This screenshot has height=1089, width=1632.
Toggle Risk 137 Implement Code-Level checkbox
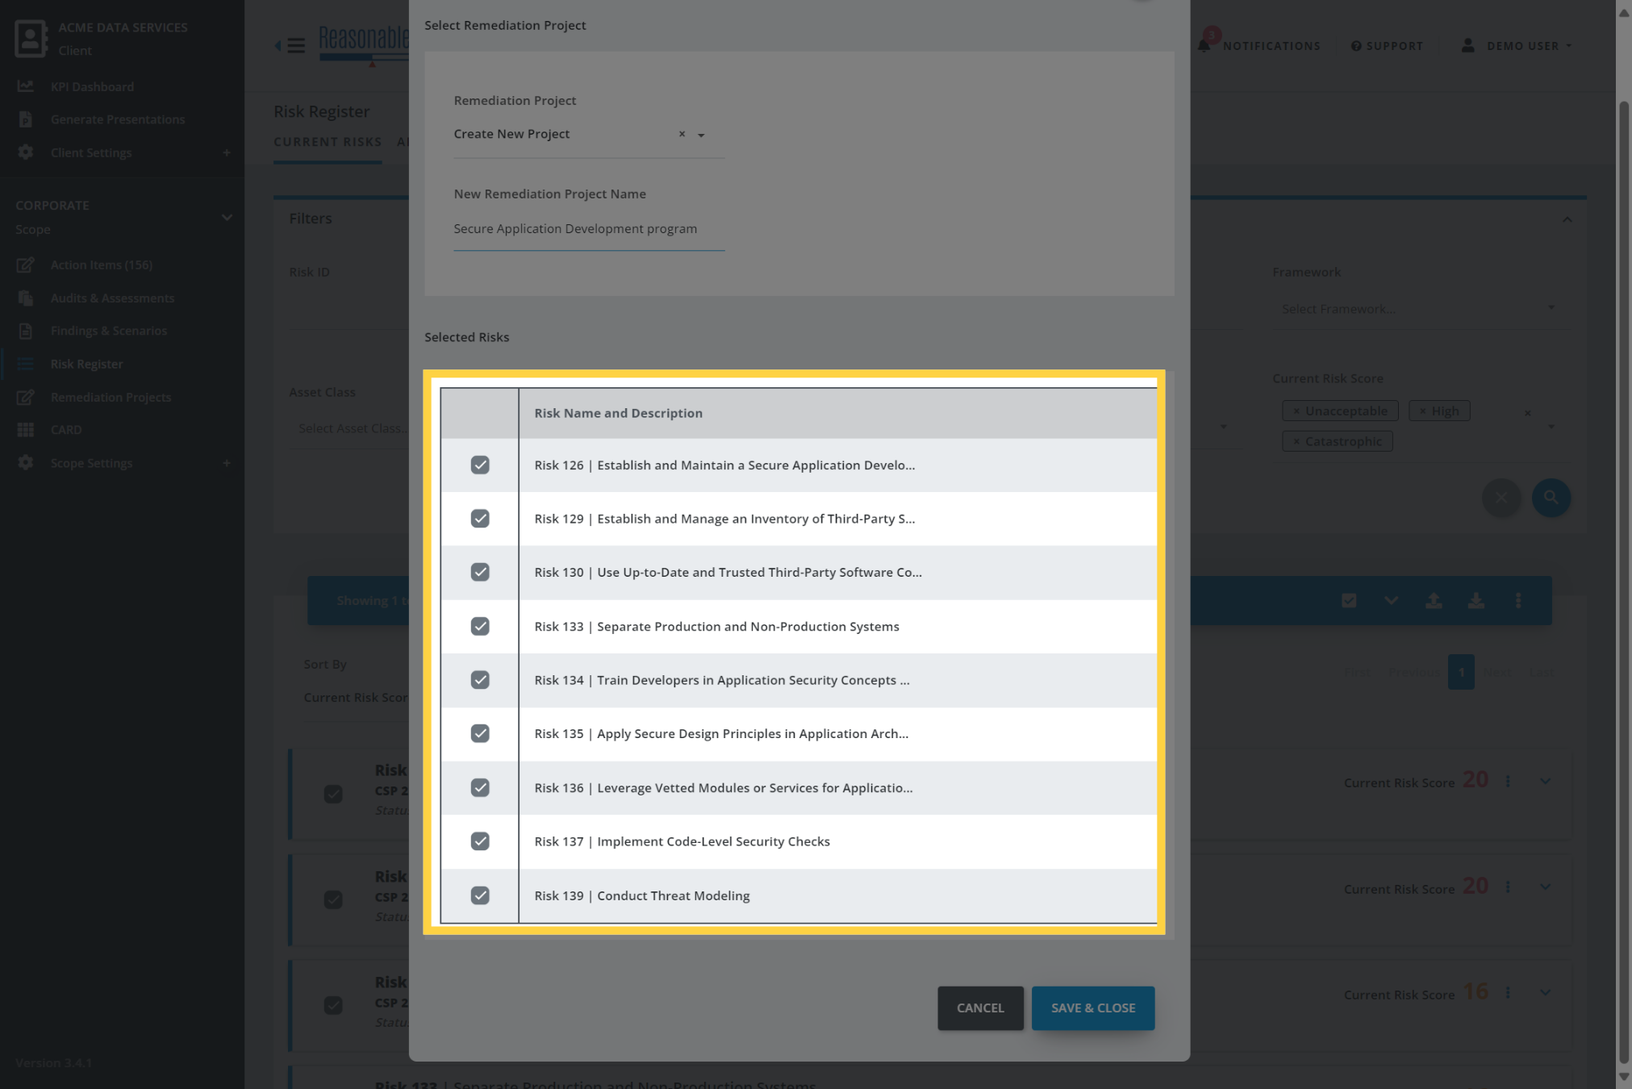pyautogui.click(x=480, y=841)
